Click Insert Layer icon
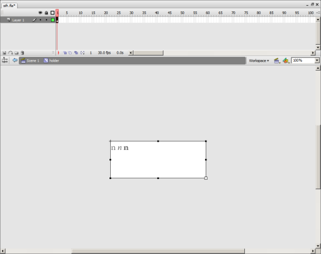Viewport: 321px width, 254px height. point(4,53)
